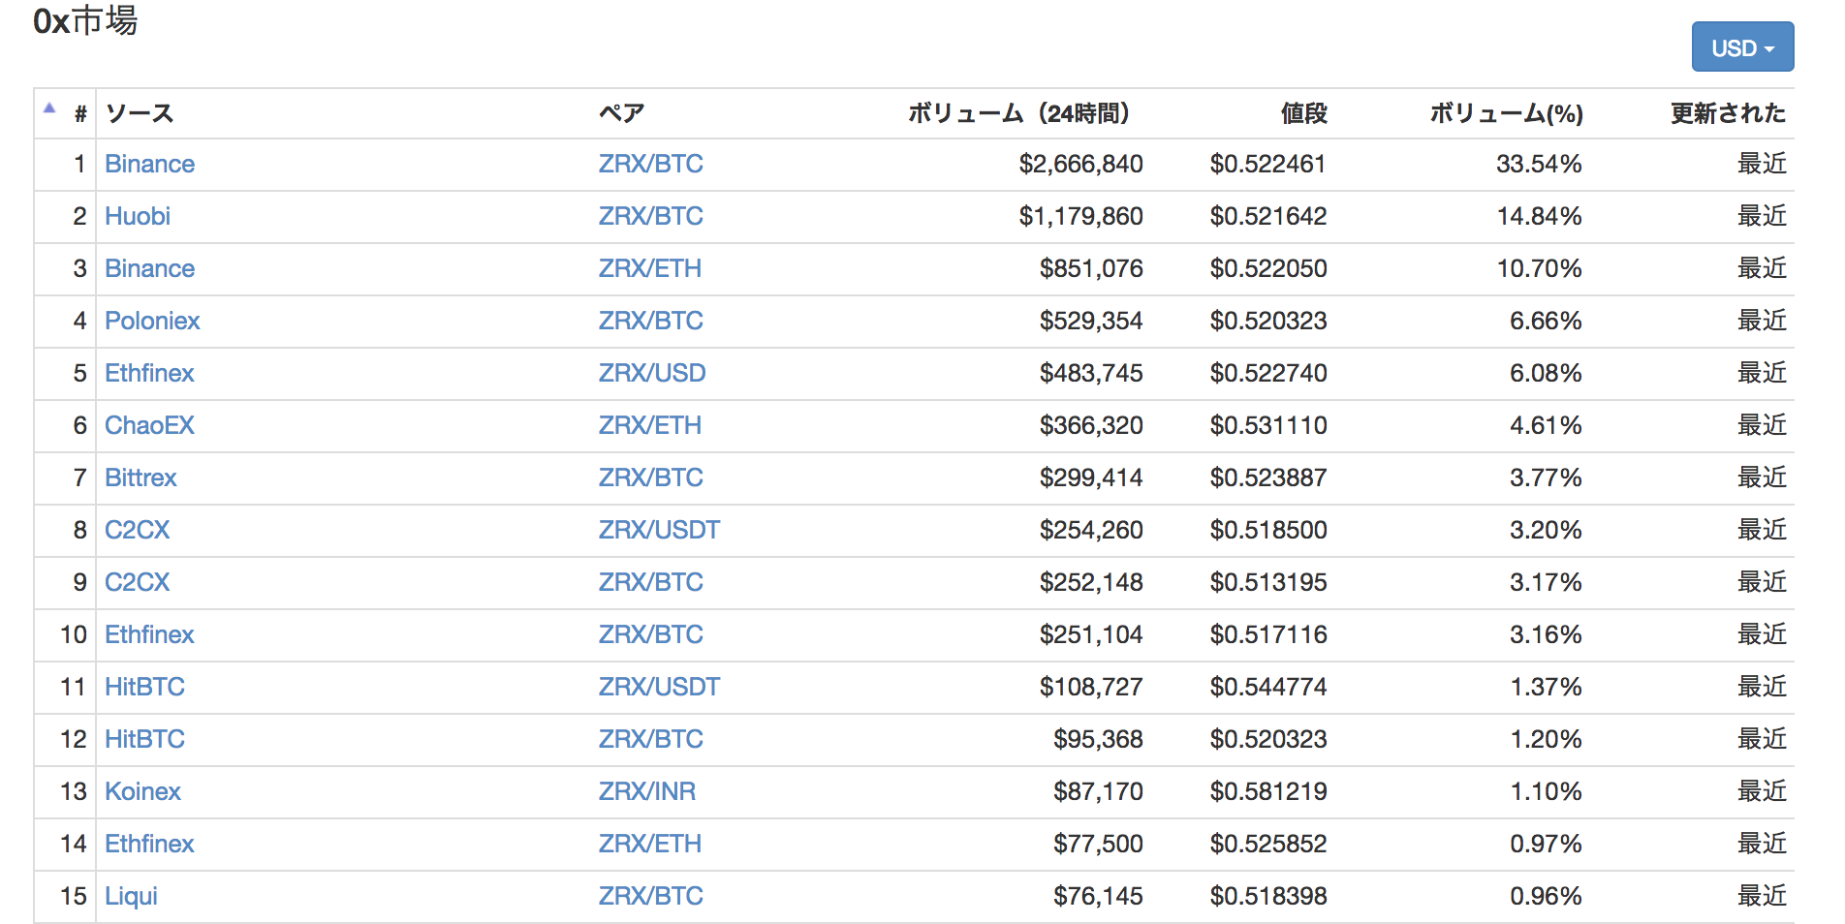Open C2CX link in row 9
The width and height of the screenshot is (1845, 924).
(x=137, y=582)
